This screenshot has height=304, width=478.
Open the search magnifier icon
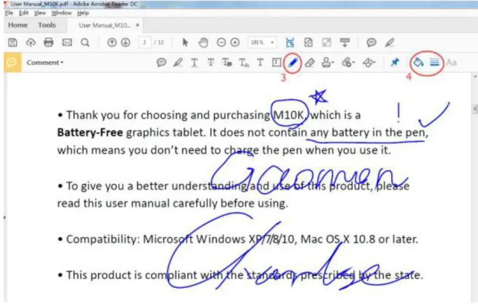pyautogui.click(x=85, y=42)
